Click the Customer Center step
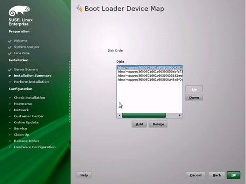The width and height of the screenshot is (246, 184). [29, 116]
